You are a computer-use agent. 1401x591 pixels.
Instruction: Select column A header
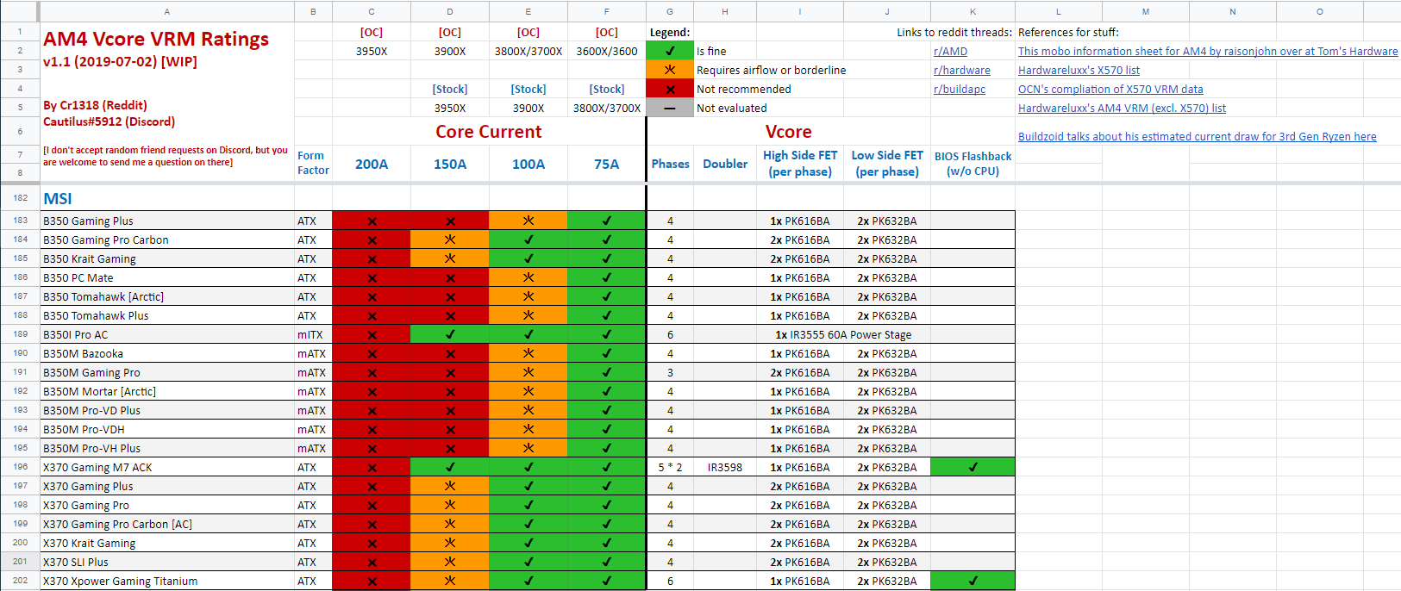click(x=167, y=11)
